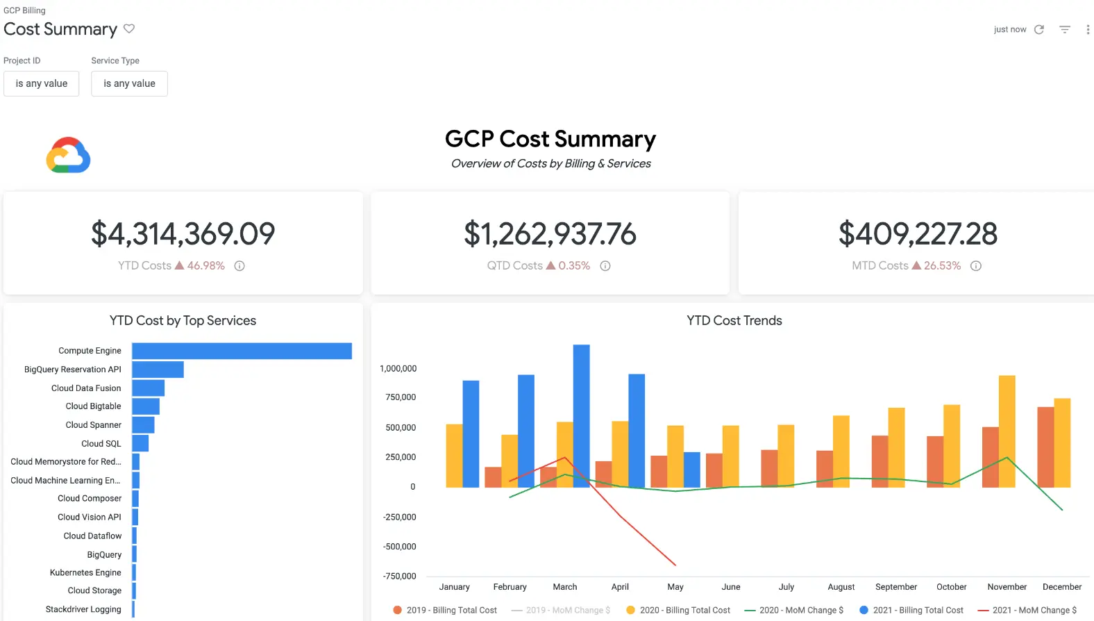The height and width of the screenshot is (621, 1094).
Task: Click the $4,314,369.09 YTD value
Action: click(x=183, y=234)
